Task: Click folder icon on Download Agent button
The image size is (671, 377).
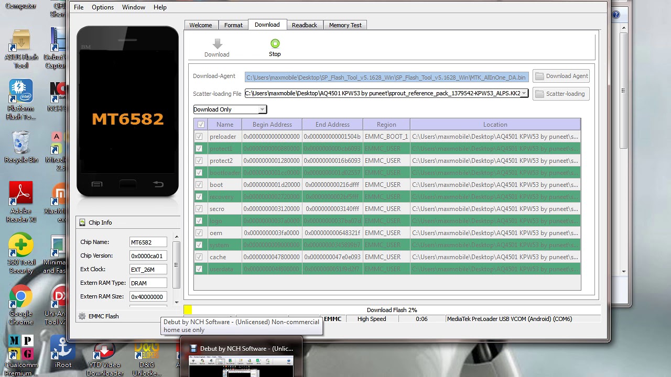Action: pyautogui.click(x=539, y=76)
